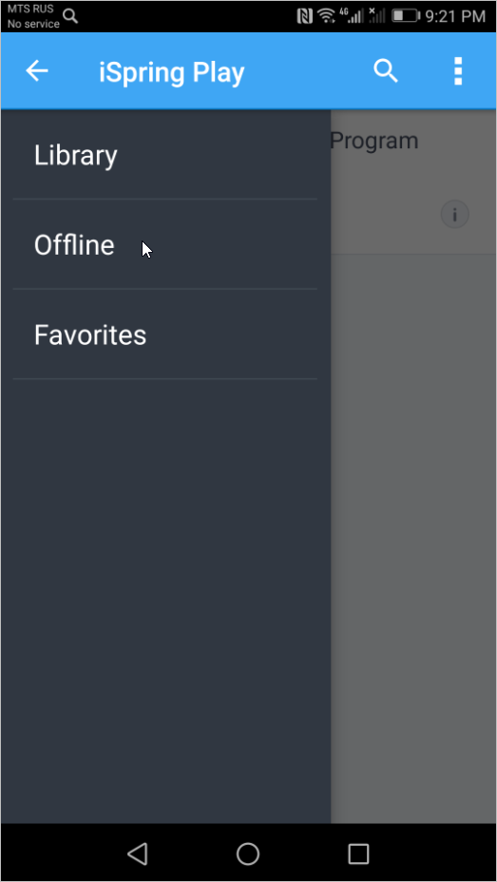Tap the Android home circle button
This screenshot has height=882, width=497.
coord(248,853)
